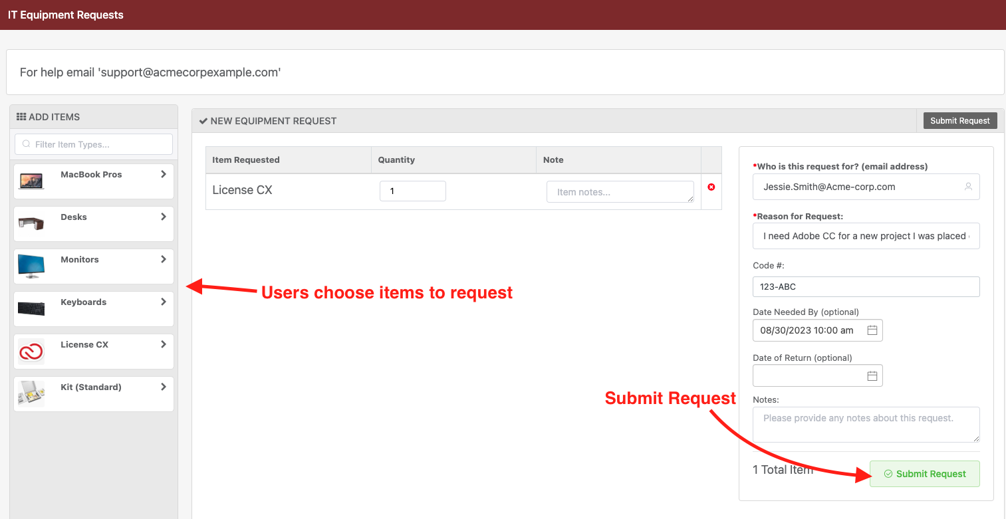The height and width of the screenshot is (519, 1006).
Task: Click the ADD ITEMS panel heading
Action: 54,116
